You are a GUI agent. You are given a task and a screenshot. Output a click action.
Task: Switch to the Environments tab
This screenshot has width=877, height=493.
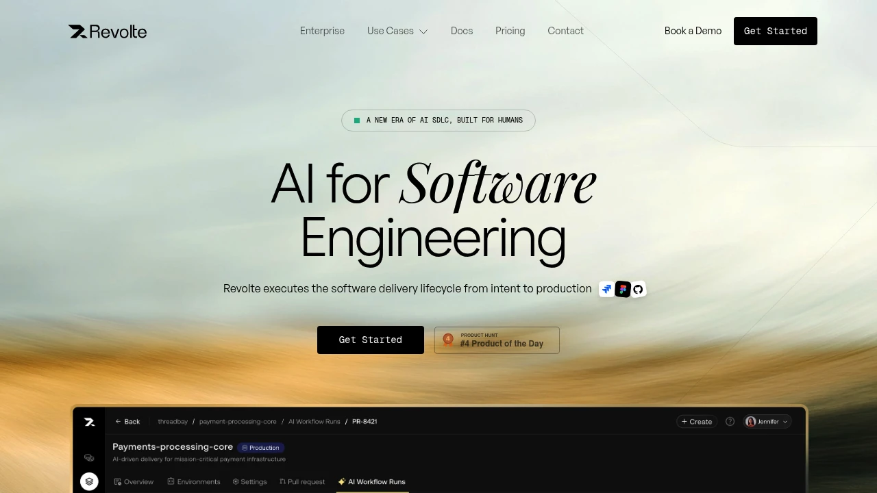point(194,481)
